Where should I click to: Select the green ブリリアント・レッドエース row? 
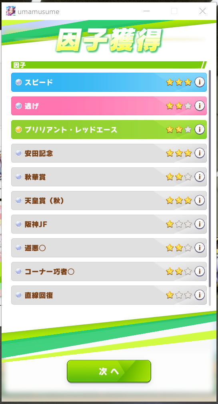point(109,129)
